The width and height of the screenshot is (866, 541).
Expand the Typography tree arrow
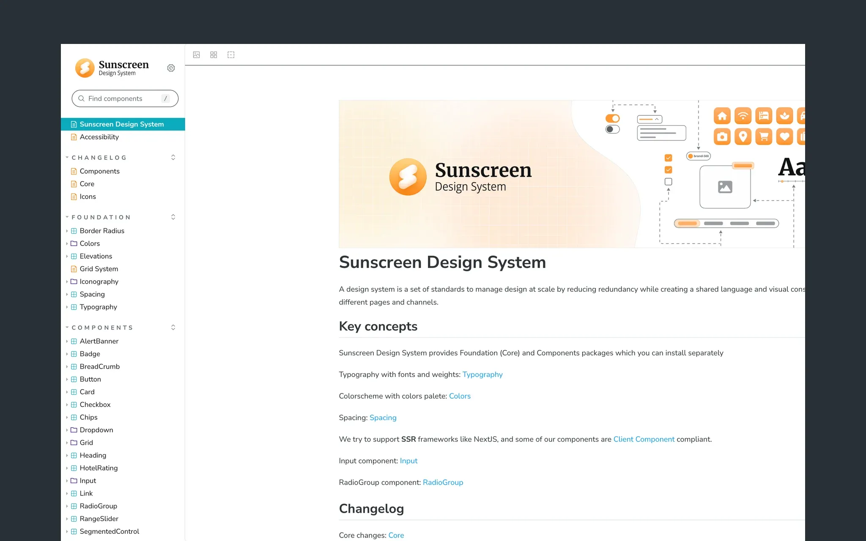coord(67,307)
